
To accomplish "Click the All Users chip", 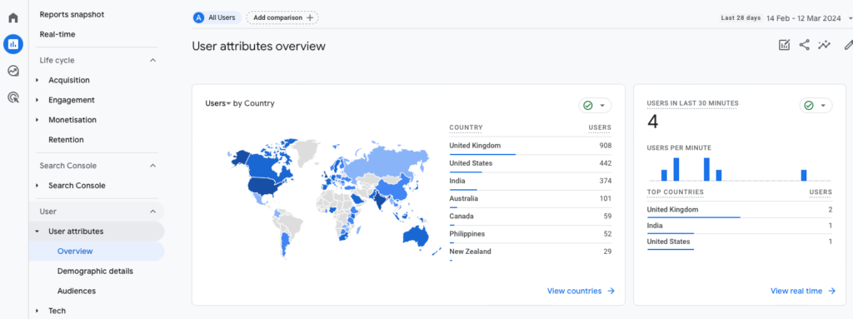I will 217,17.
